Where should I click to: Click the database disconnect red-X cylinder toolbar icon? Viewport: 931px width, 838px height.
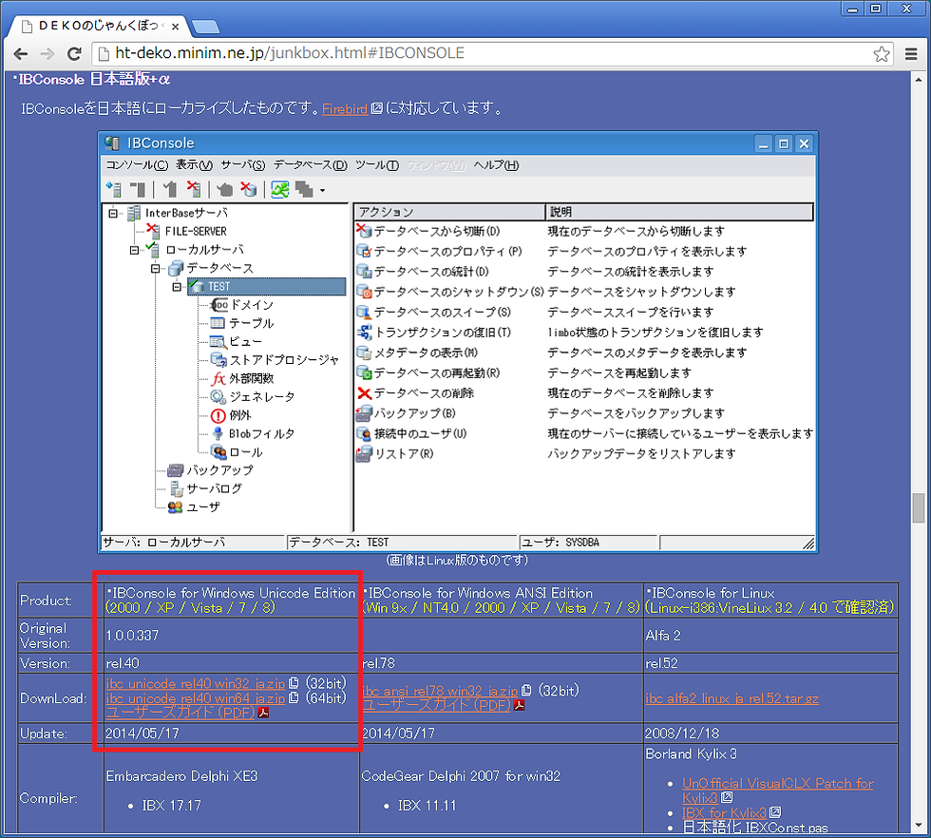click(x=249, y=189)
